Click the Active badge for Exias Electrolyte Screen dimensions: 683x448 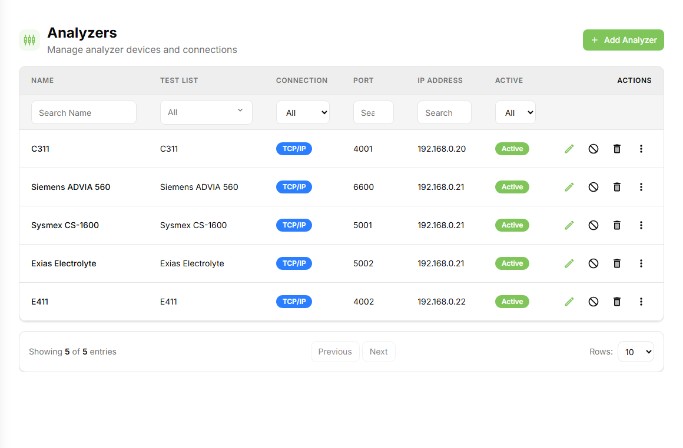512,263
